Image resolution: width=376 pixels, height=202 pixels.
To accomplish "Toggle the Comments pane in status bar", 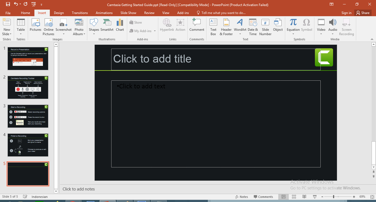I will (x=263, y=197).
